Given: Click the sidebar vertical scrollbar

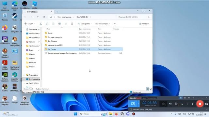Looking at the screenshot, I should [41, 62].
